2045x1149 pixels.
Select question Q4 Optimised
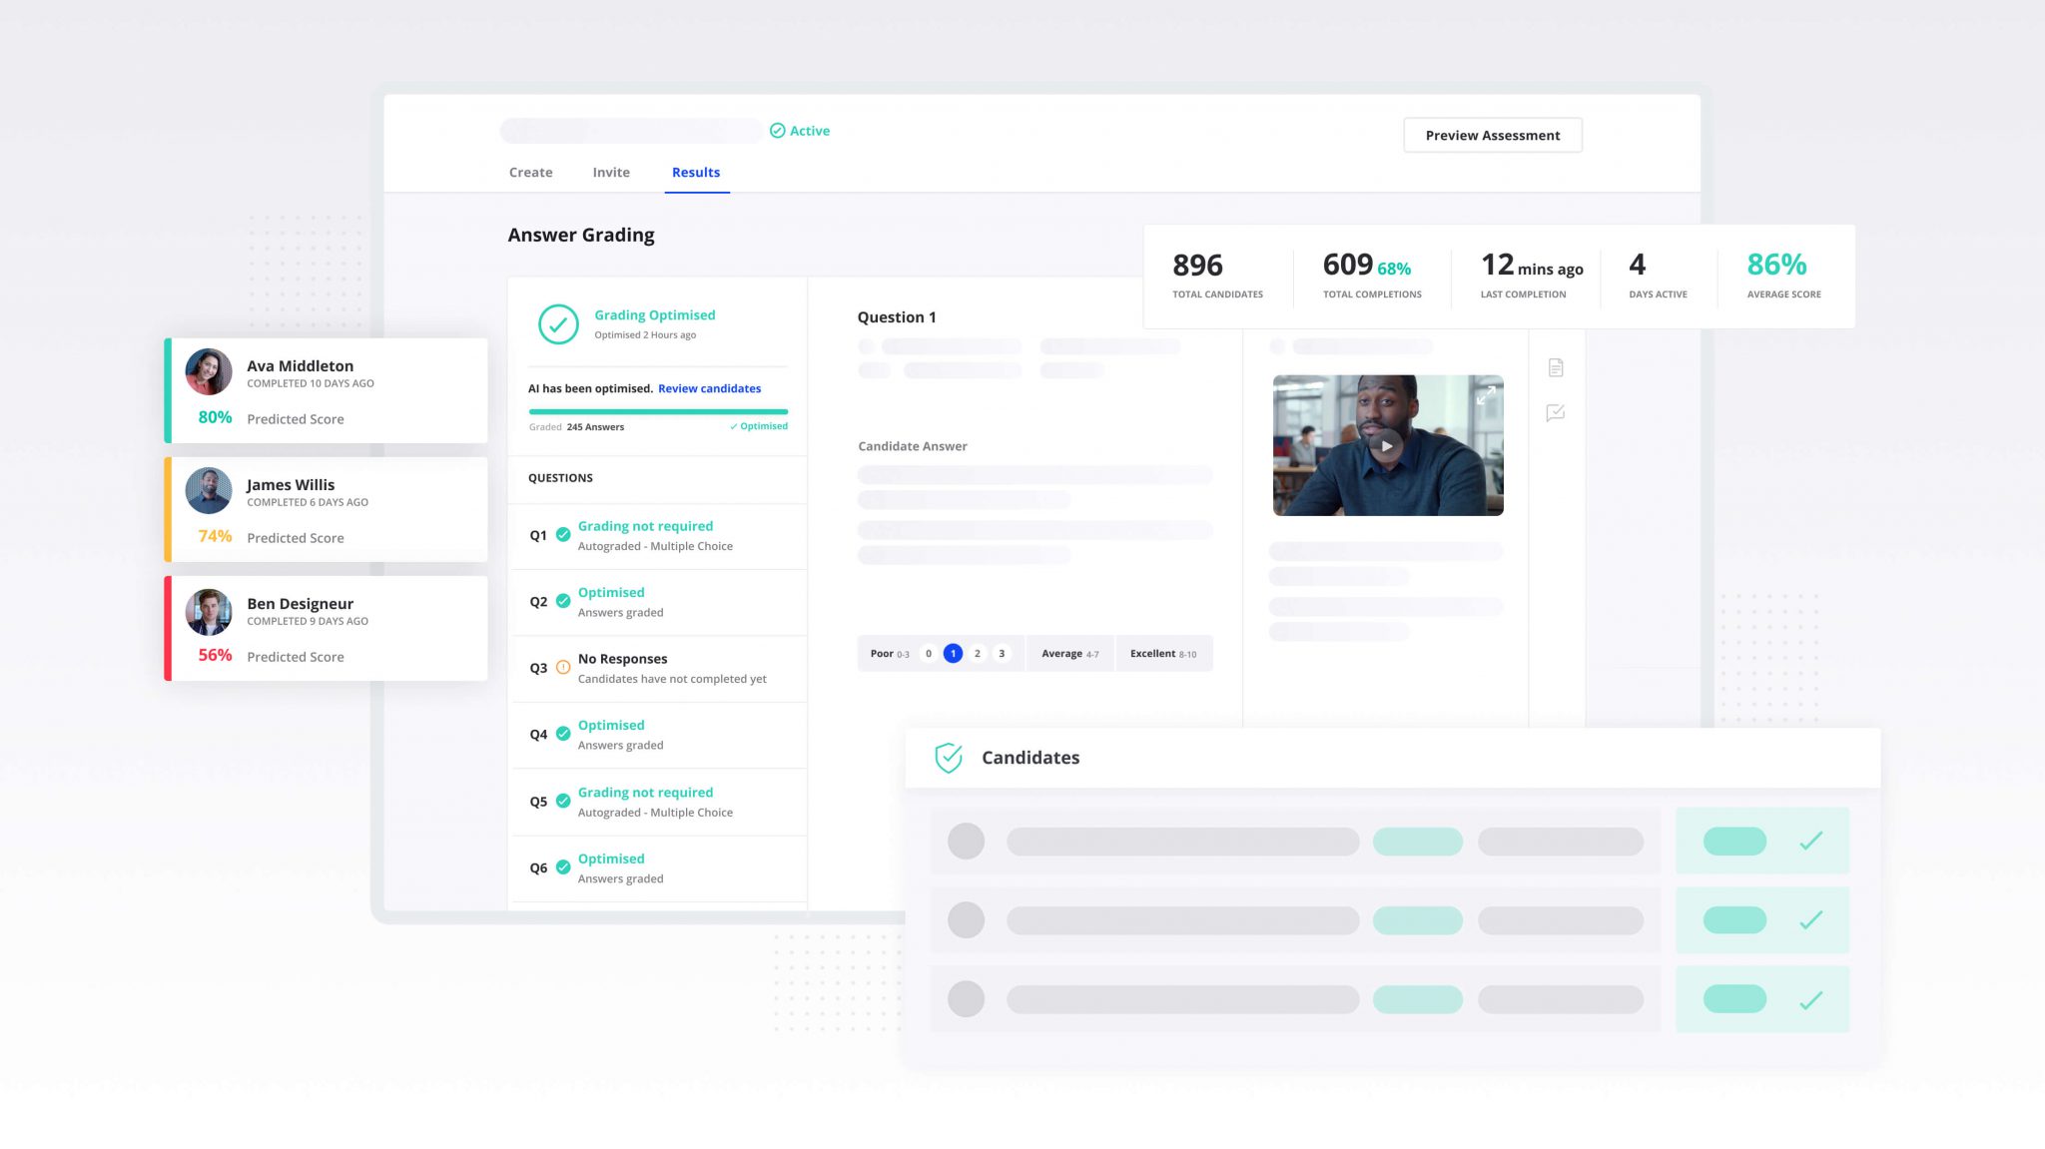(659, 735)
